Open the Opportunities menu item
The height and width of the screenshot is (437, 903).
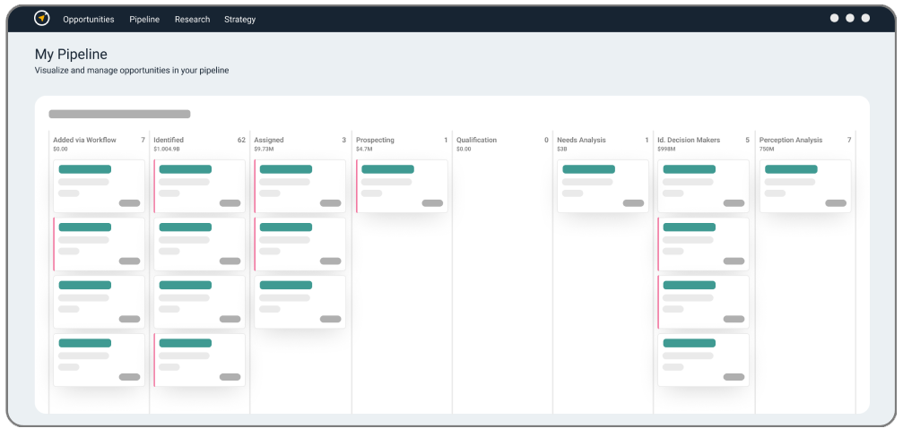pos(88,19)
